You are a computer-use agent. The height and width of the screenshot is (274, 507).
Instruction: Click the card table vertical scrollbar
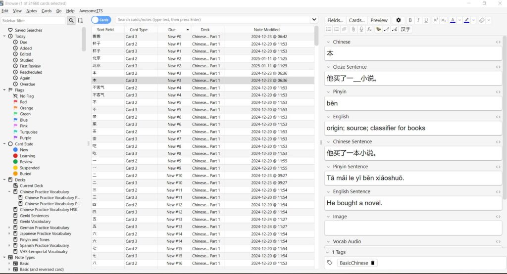(316, 36)
